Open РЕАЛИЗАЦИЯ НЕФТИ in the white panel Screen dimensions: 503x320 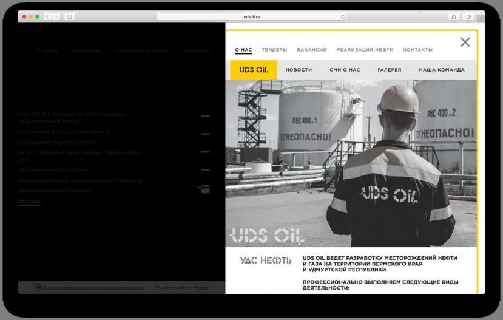[365, 50]
